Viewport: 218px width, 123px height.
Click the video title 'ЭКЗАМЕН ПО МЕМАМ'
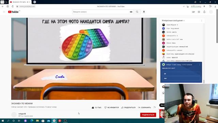pyautogui.click(x=22, y=104)
